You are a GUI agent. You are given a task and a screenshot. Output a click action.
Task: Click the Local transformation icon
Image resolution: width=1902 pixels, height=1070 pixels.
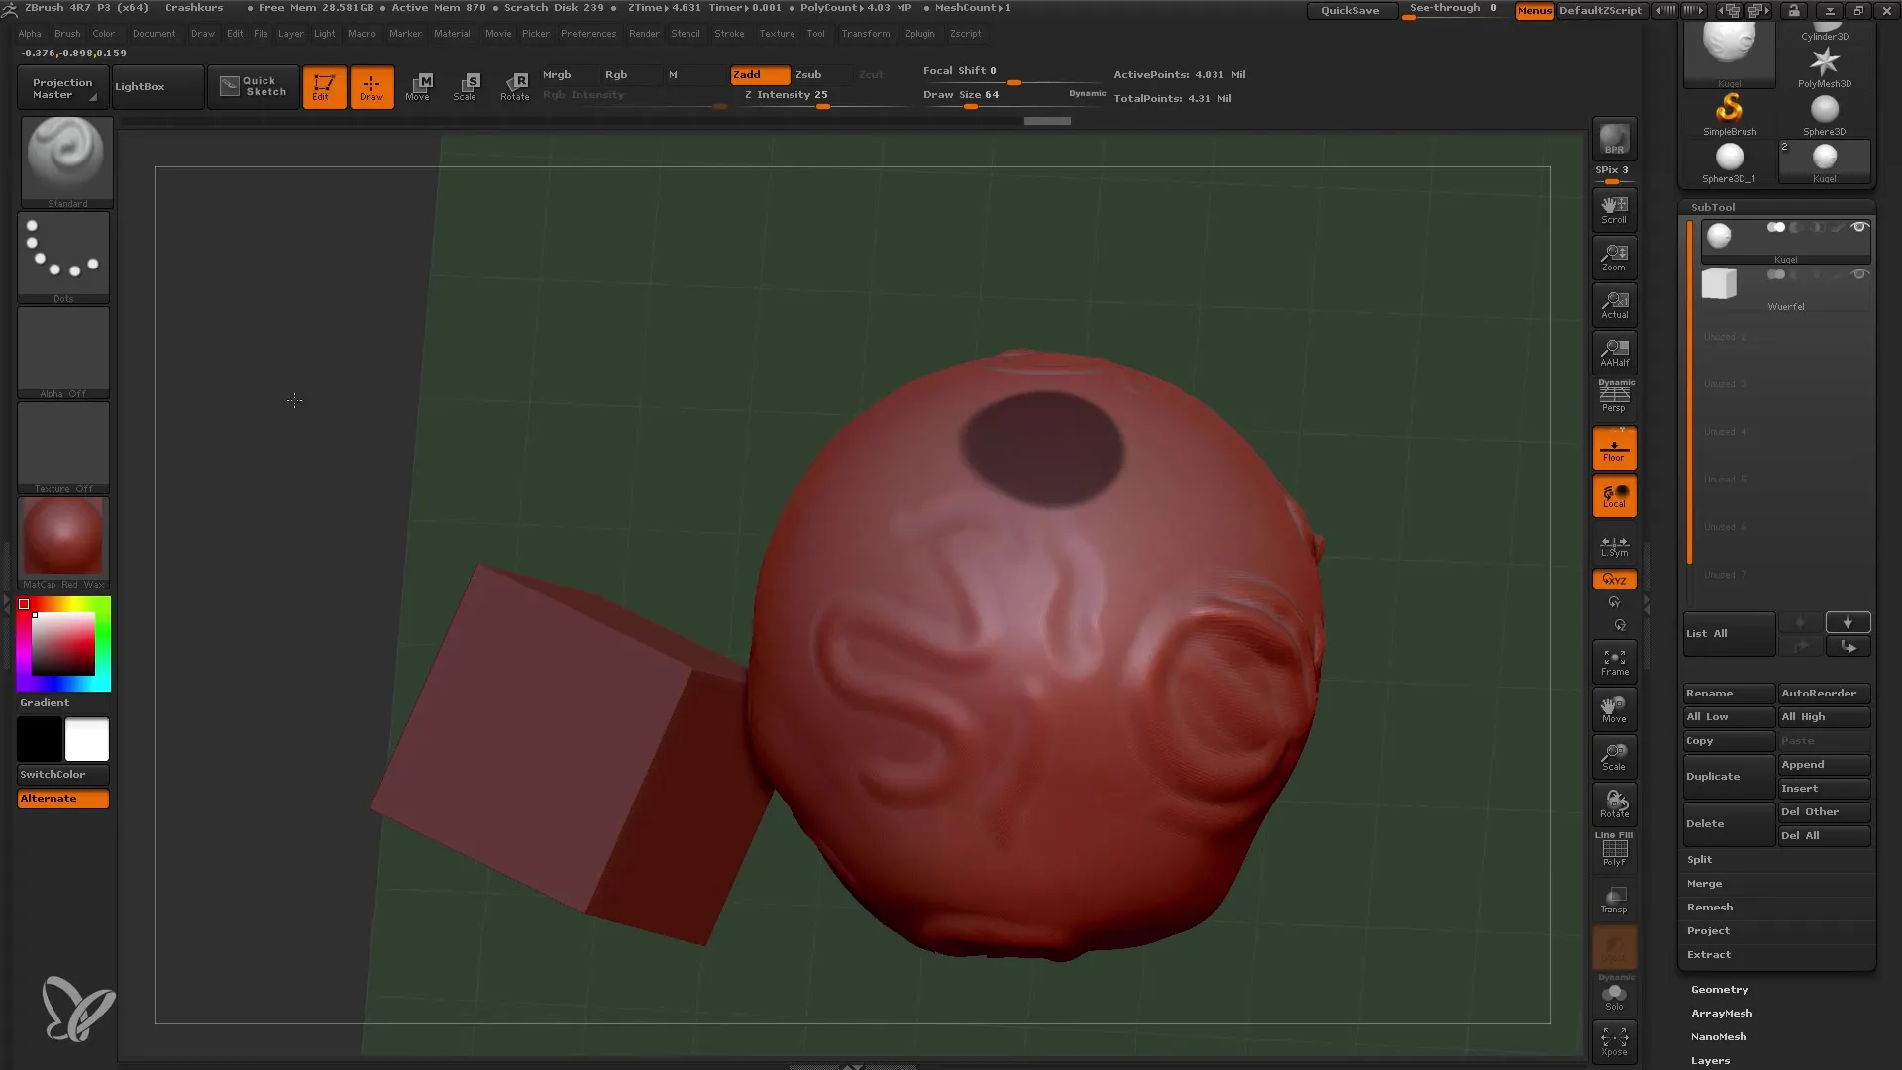[1614, 495]
